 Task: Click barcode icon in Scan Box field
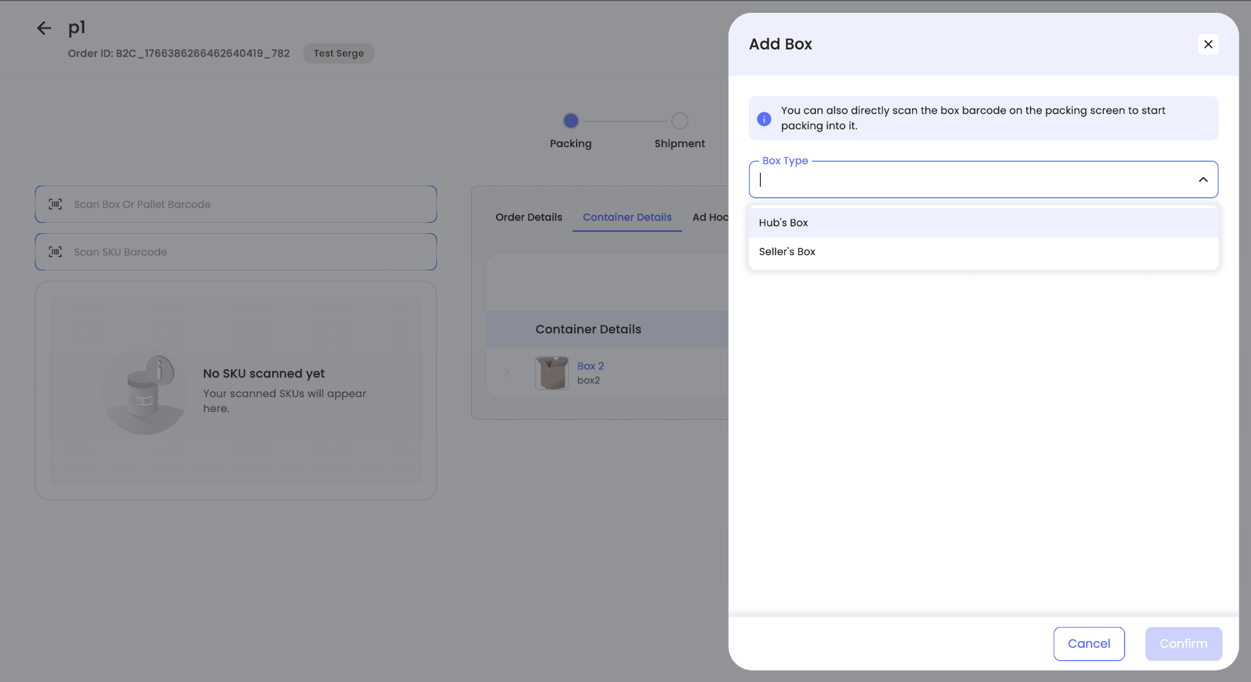(x=56, y=205)
